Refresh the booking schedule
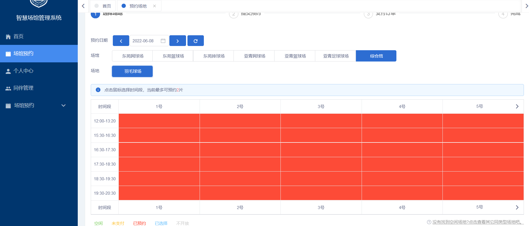The width and height of the screenshot is (529, 226). (x=195, y=41)
